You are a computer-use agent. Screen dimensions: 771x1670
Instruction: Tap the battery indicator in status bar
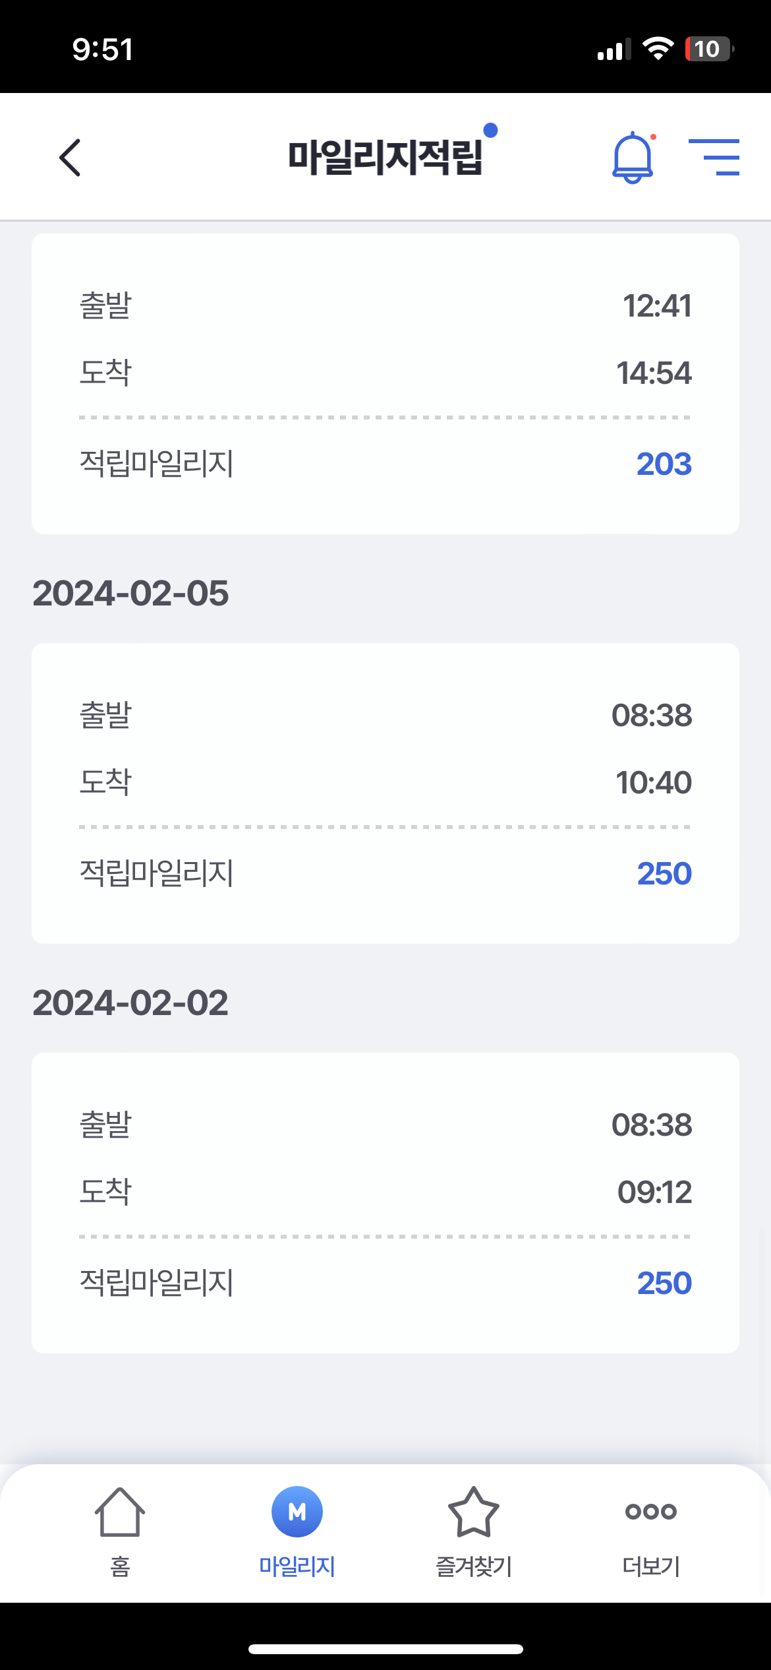(x=709, y=49)
